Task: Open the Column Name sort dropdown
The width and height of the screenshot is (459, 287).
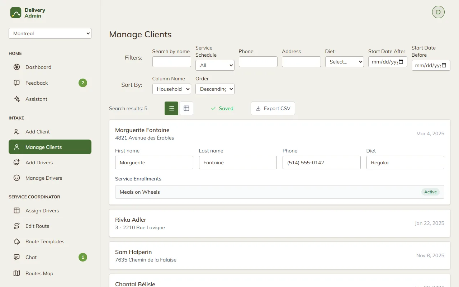Action: [172, 89]
